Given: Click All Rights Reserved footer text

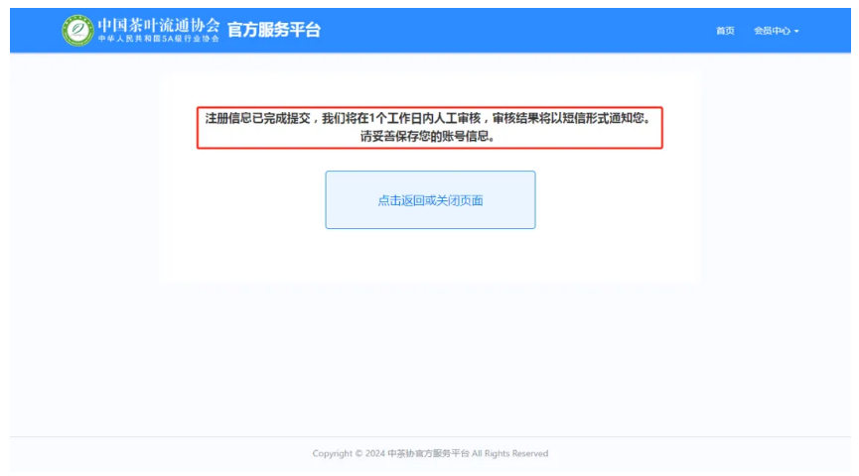Looking at the screenshot, I should coord(509,454).
